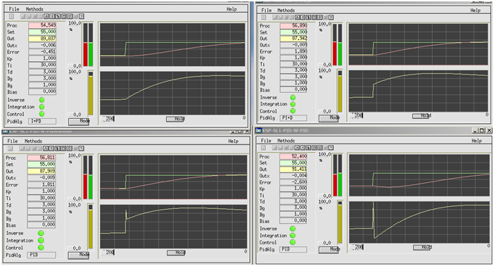This screenshot has height=266, width=494.
Task: Click the yellow Out bar in KSP-SL1-PID-W-PID window
Action: [341, 222]
